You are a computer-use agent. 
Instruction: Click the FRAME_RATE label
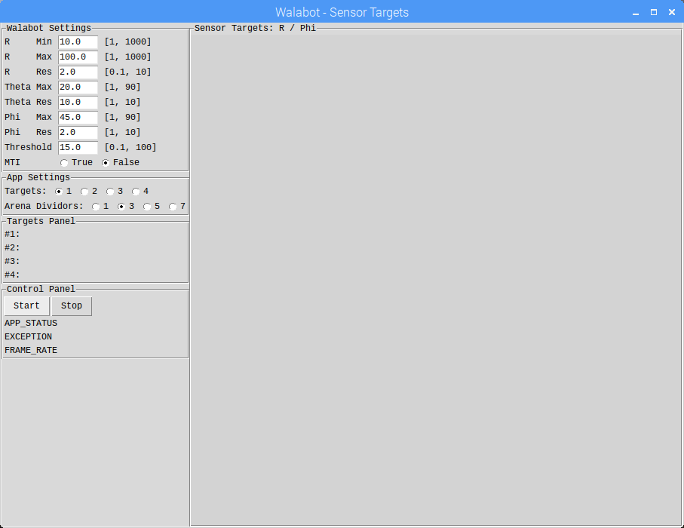click(31, 351)
